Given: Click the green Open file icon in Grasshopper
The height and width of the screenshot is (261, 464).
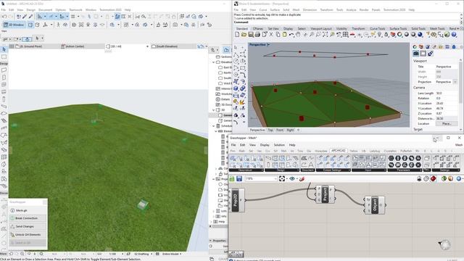Looking at the screenshot, I should (x=232, y=179).
